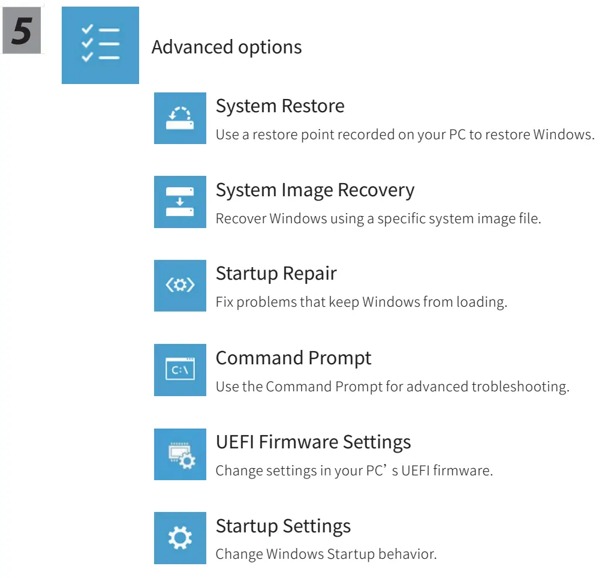Open UEFI Firmware Settings
The image size is (614, 578).
[x=313, y=442]
